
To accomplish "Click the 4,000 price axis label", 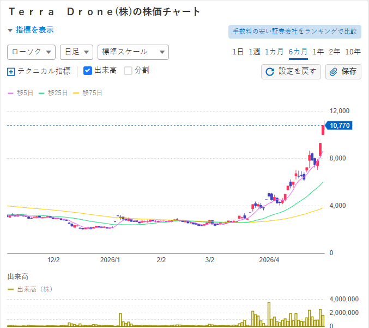I will point(337,206).
